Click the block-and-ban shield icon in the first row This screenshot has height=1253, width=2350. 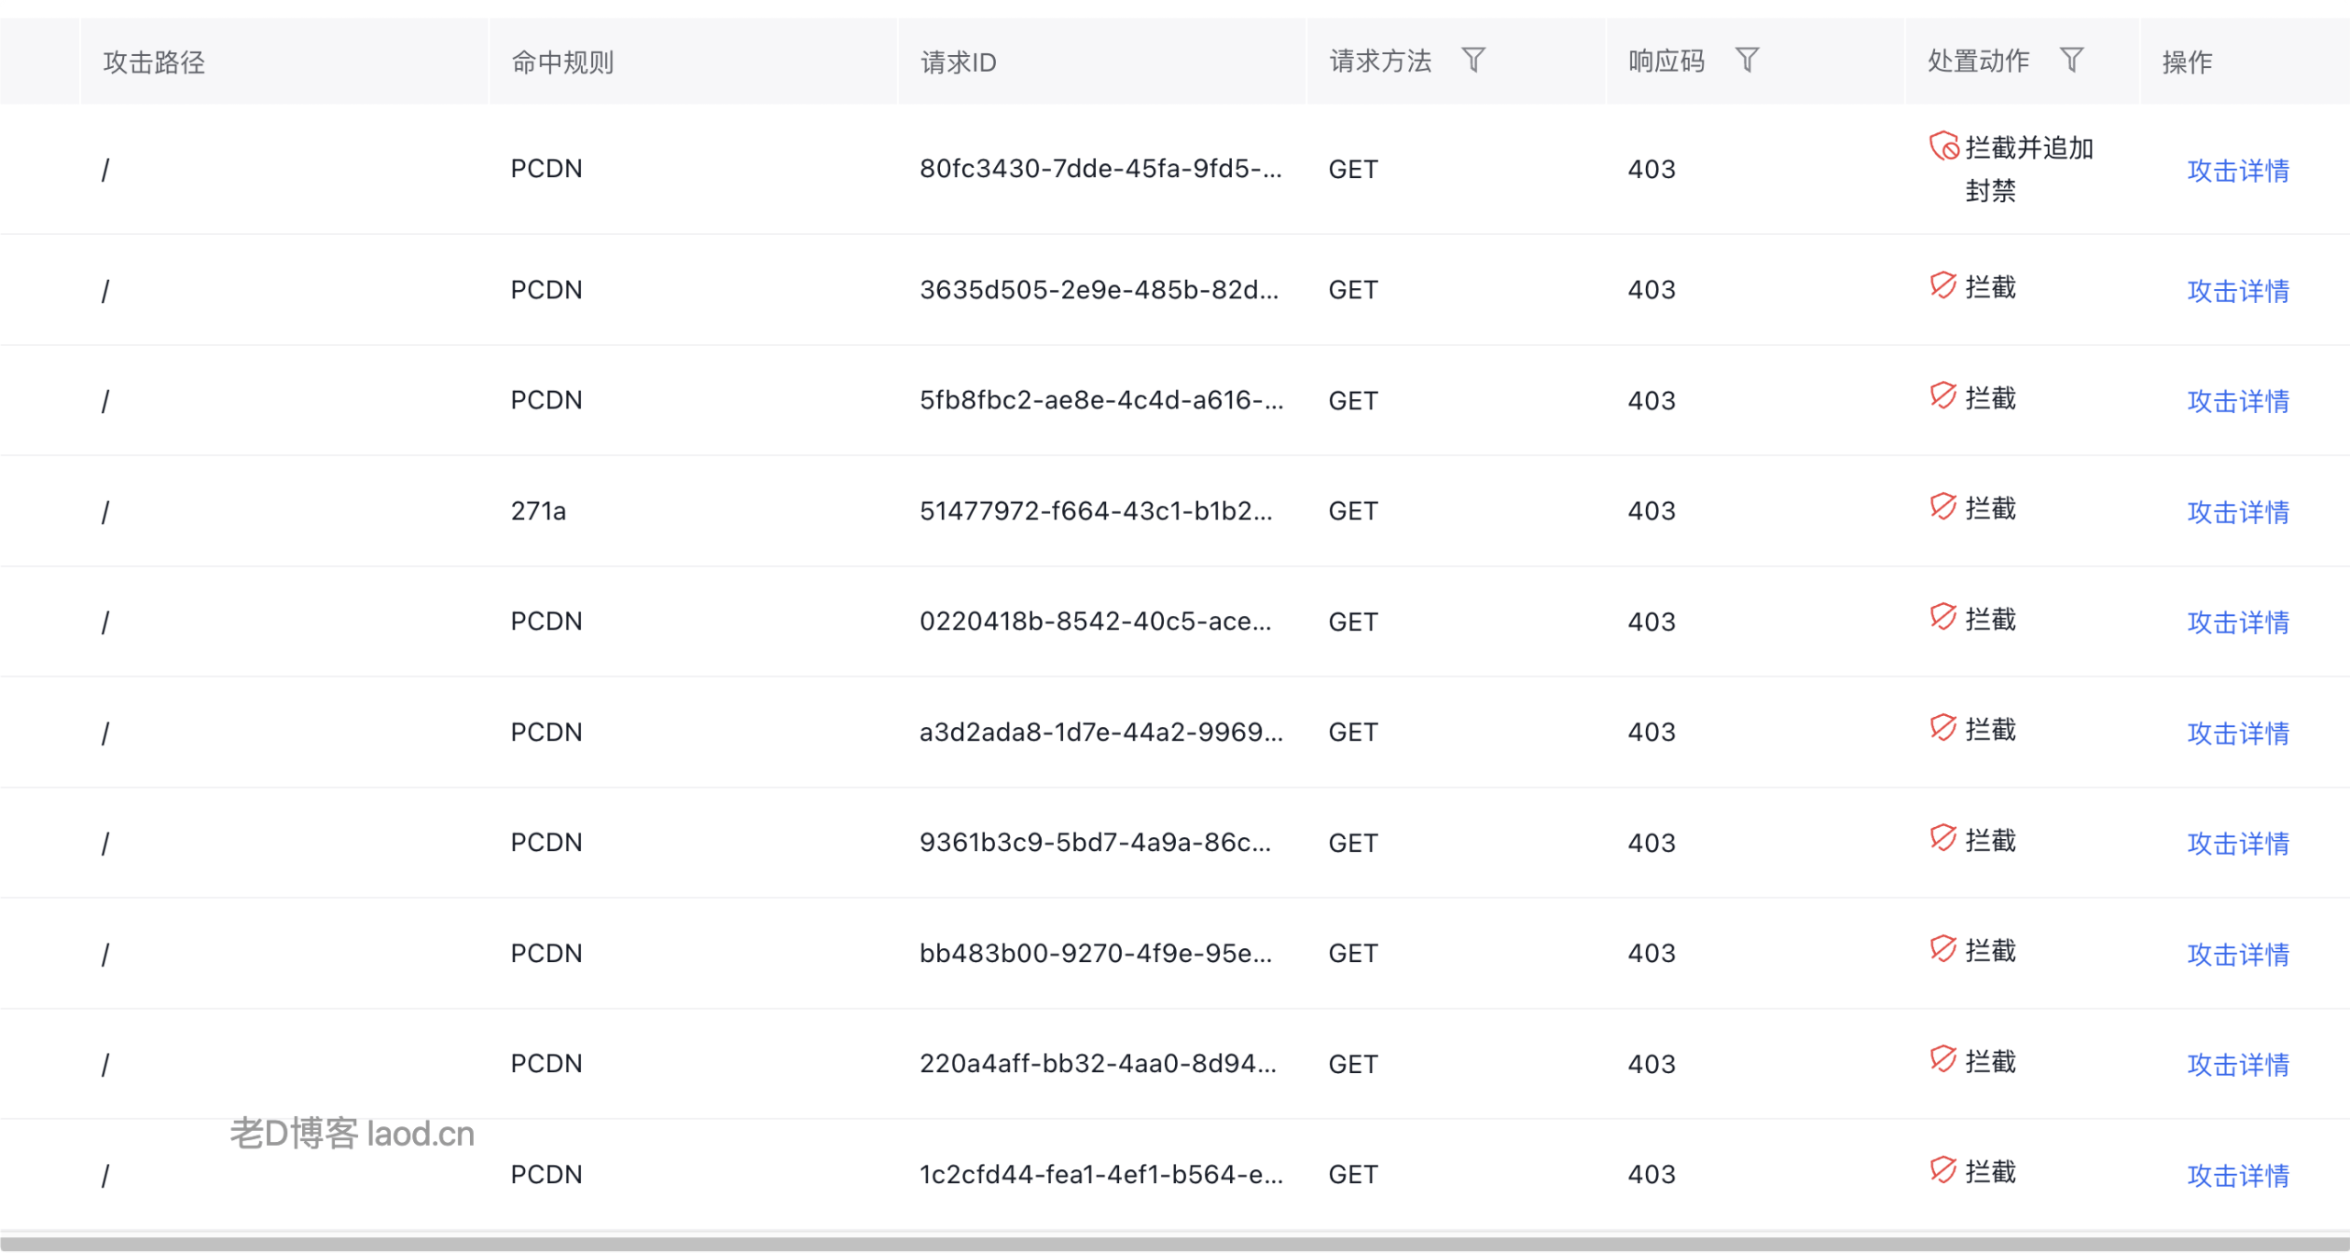(x=1943, y=146)
